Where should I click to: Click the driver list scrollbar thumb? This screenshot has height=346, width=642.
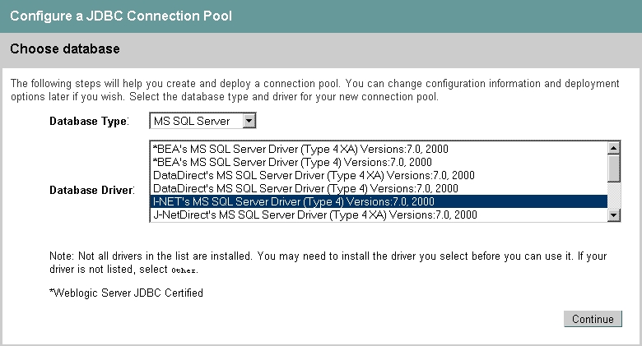pos(614,168)
